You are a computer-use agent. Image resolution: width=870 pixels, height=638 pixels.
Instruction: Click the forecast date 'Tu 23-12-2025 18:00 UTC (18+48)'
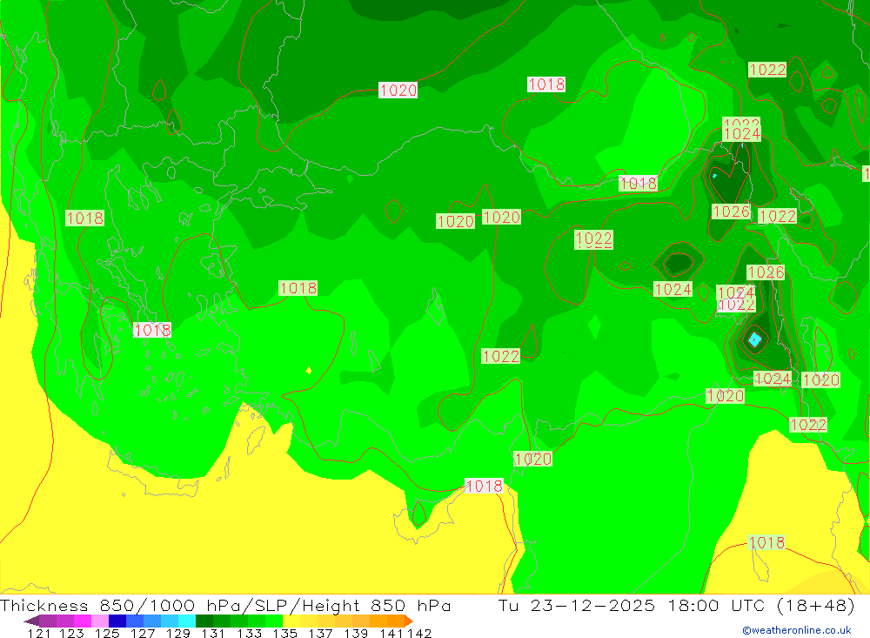click(x=676, y=605)
